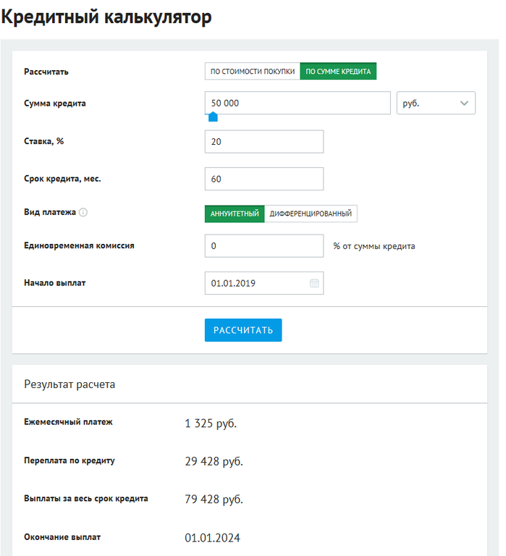Click the Переплата по кредиту amount 29 428 руб.

[214, 462]
